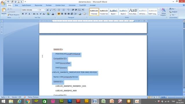The height and width of the screenshot is (104, 185).
Task: Open the Sayfa Düzeni tab
Action: click(26, 5)
